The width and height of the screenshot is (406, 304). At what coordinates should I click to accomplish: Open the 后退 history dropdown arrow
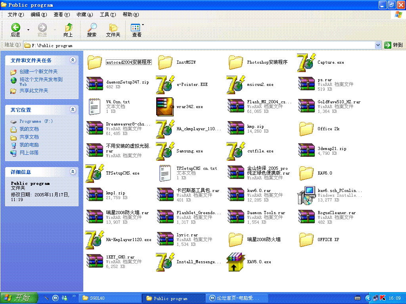click(x=28, y=30)
